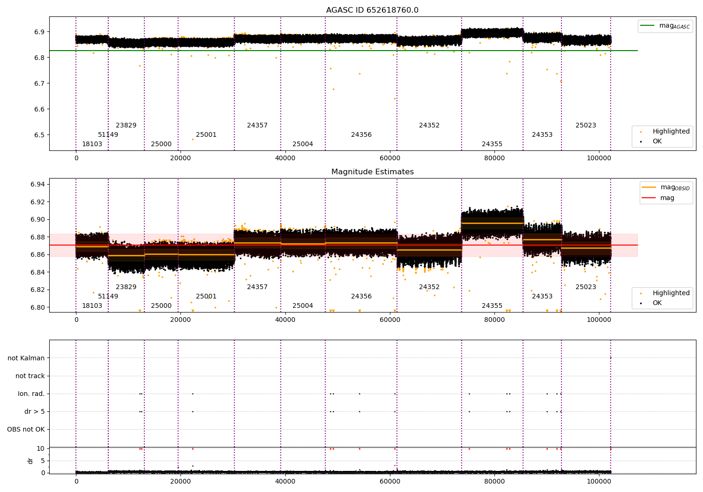
Task: Click obsid label 23829 in AGASC ID plot
Action: 126,126
